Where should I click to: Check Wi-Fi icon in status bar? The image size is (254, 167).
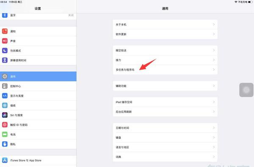236,2
